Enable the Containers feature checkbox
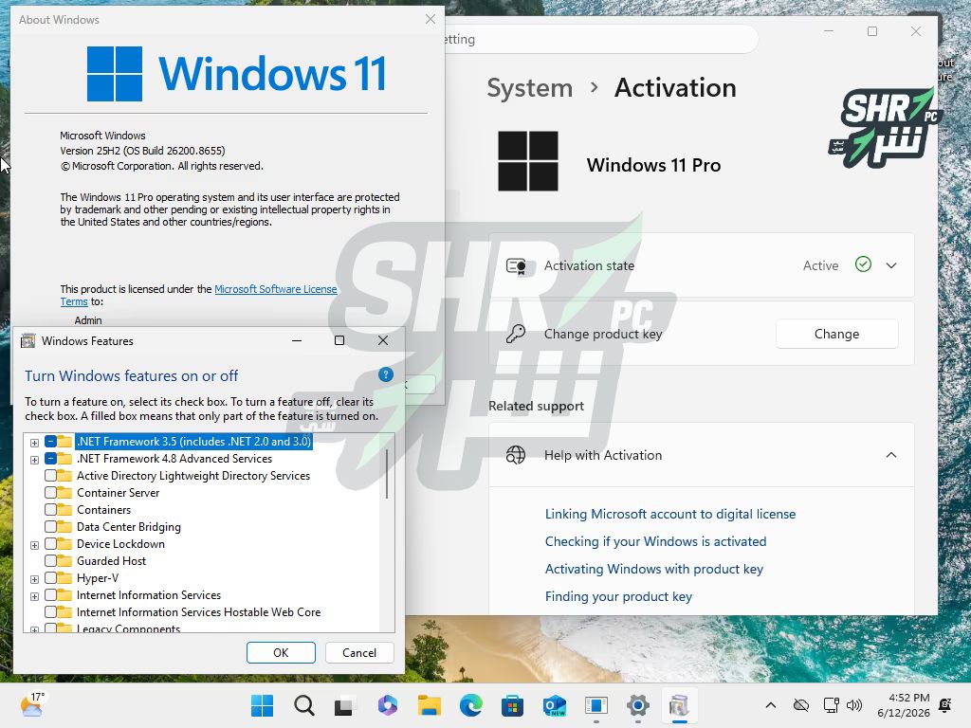Image resolution: width=971 pixels, height=728 pixels. click(x=51, y=509)
